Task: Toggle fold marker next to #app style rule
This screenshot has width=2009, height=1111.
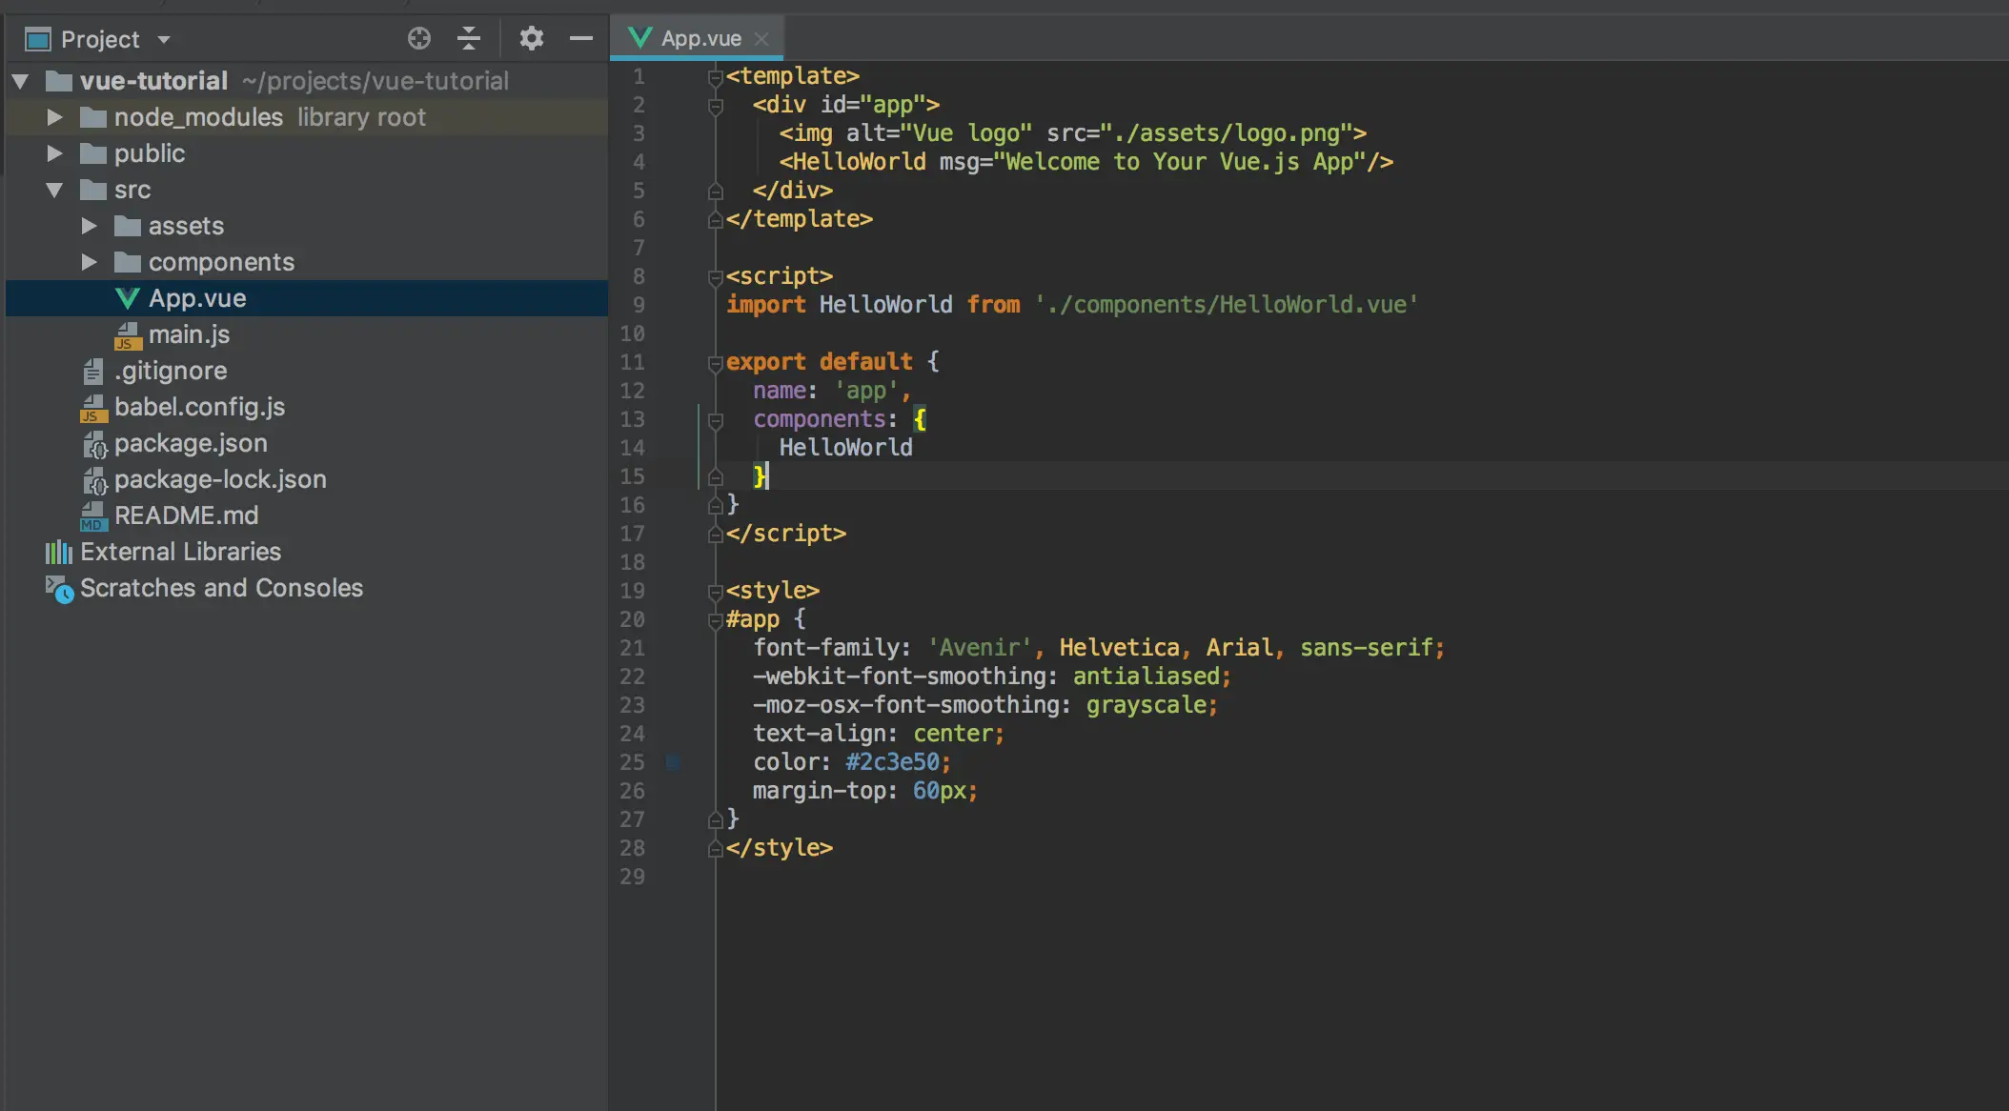Action: click(715, 620)
